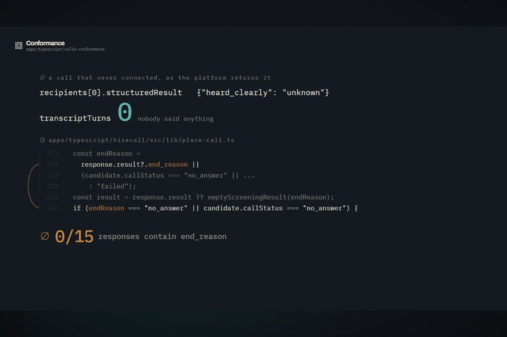Click the orange end_reason token on line 258
The height and width of the screenshot is (337, 507).
pos(168,164)
